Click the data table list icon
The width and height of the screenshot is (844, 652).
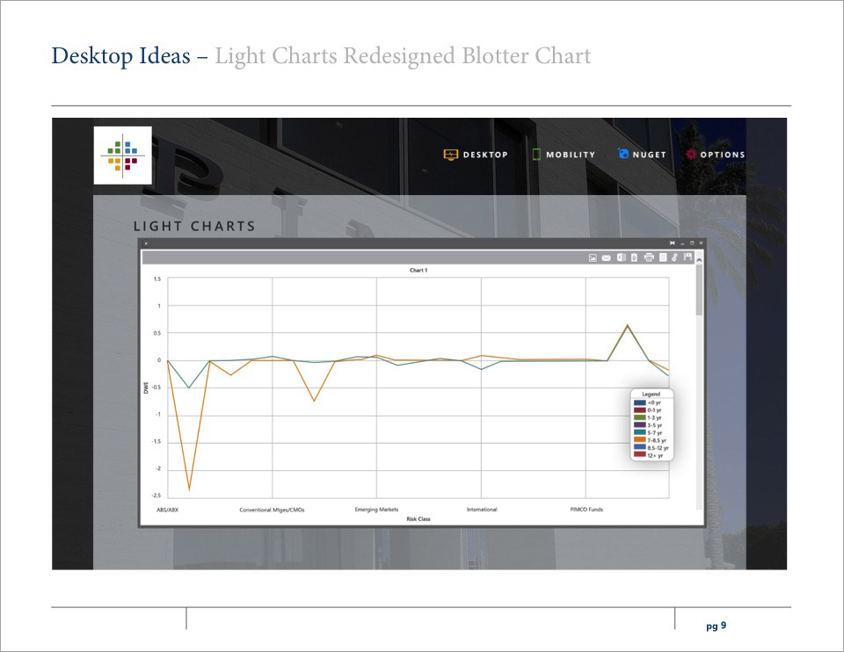pyautogui.click(x=663, y=257)
